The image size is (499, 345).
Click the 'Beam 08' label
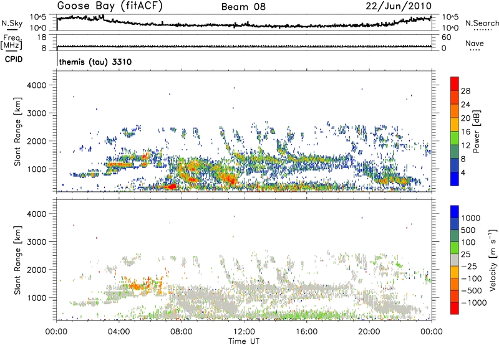(243, 7)
